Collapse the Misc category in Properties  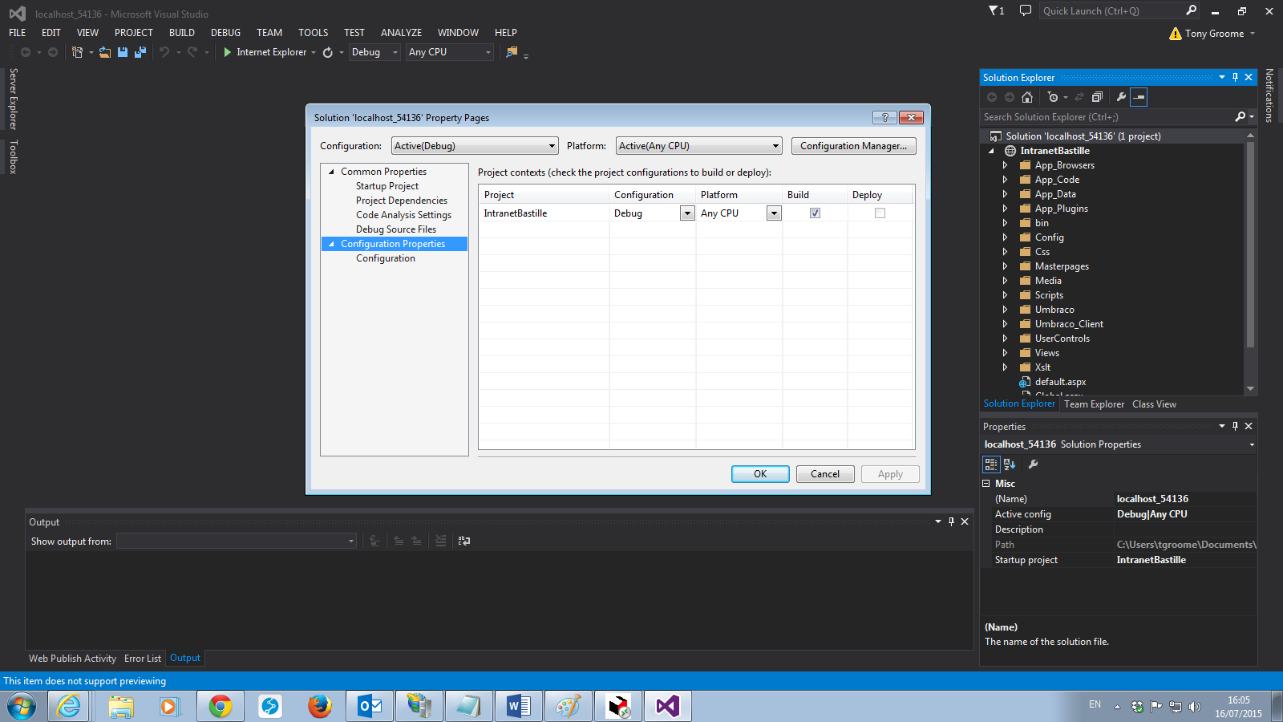pos(986,484)
